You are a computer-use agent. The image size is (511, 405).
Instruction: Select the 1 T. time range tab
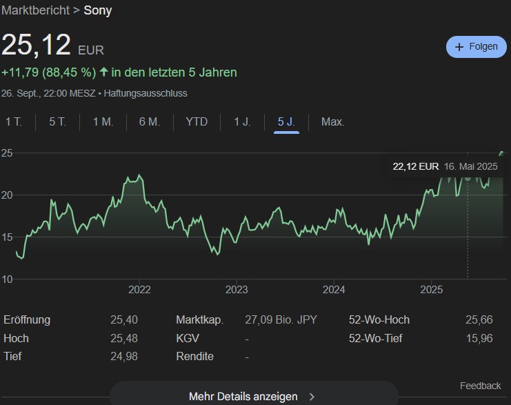14,122
